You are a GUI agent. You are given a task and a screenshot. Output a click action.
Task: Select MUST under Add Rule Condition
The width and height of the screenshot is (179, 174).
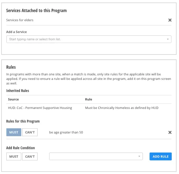coord(14,156)
